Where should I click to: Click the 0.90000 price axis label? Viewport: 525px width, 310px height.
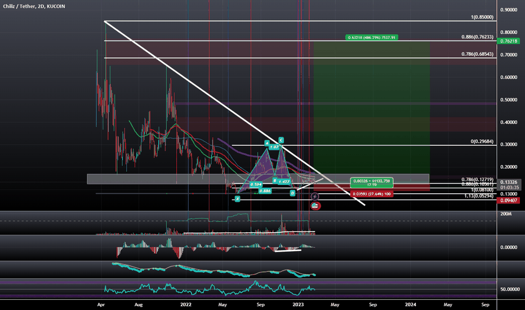(509, 10)
